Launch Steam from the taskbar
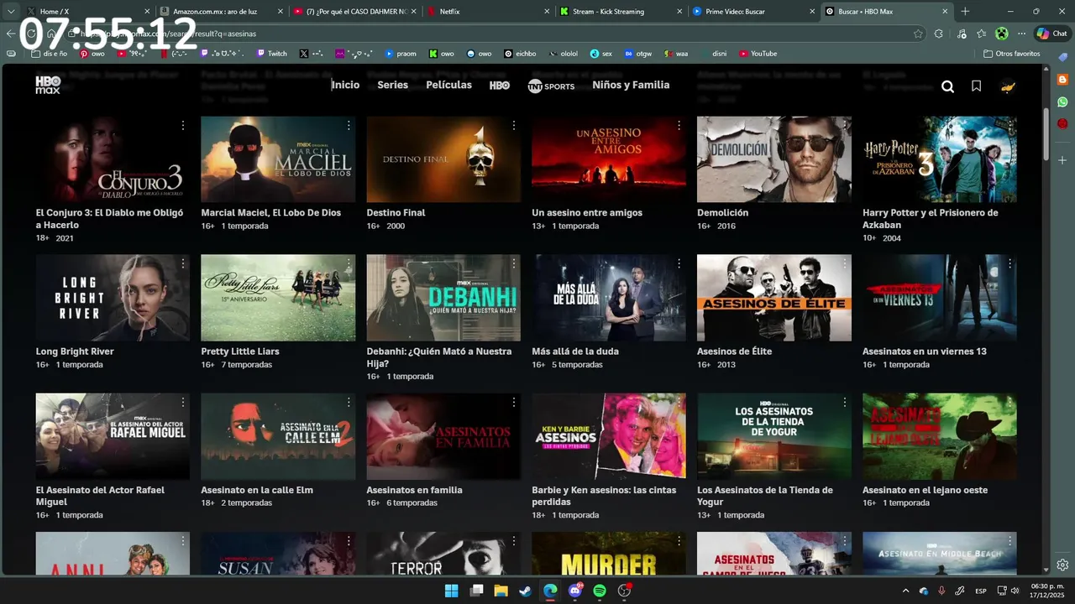Viewport: 1075px width, 604px height. tap(525, 591)
